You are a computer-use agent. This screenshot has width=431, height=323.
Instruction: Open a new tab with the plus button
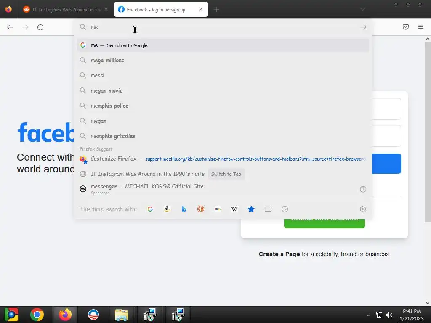pos(216,10)
